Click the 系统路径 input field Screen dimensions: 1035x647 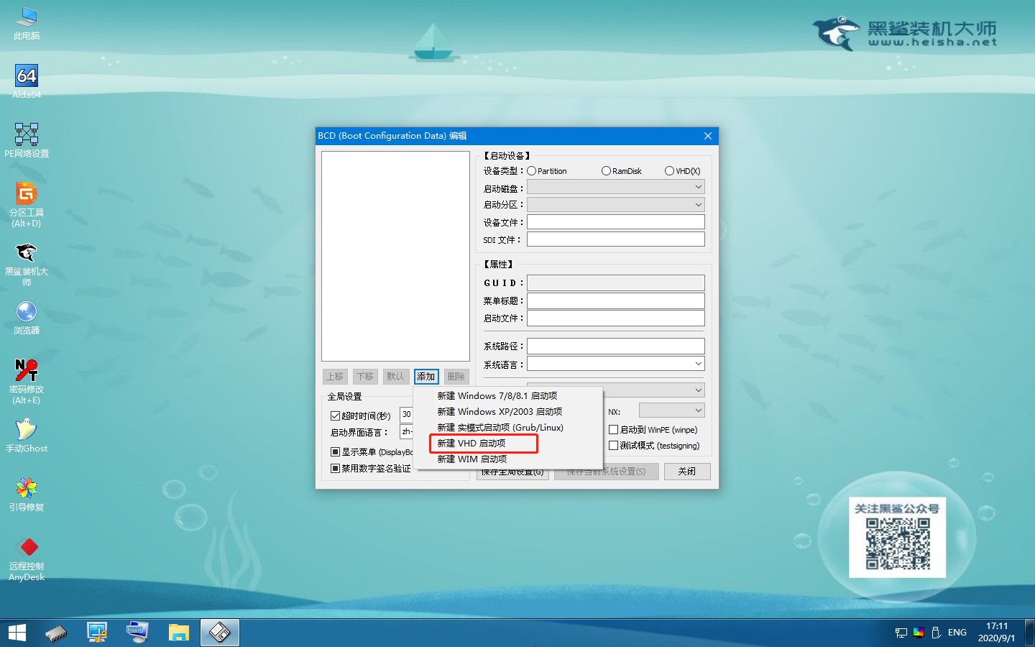(616, 346)
